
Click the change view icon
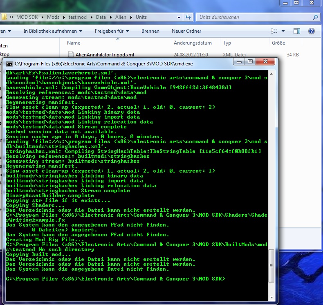pos(275,31)
